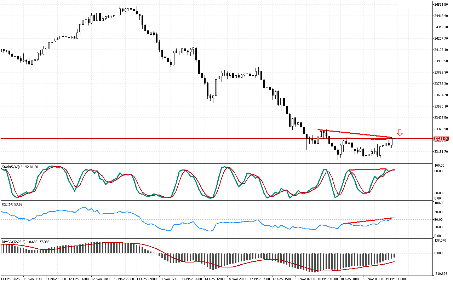The width and height of the screenshot is (453, 283).
Task: Click the 23161.70 price axis label
Action: coord(441,151)
